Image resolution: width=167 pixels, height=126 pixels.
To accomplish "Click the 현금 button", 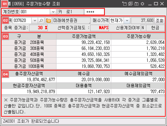I will point(155,28).
